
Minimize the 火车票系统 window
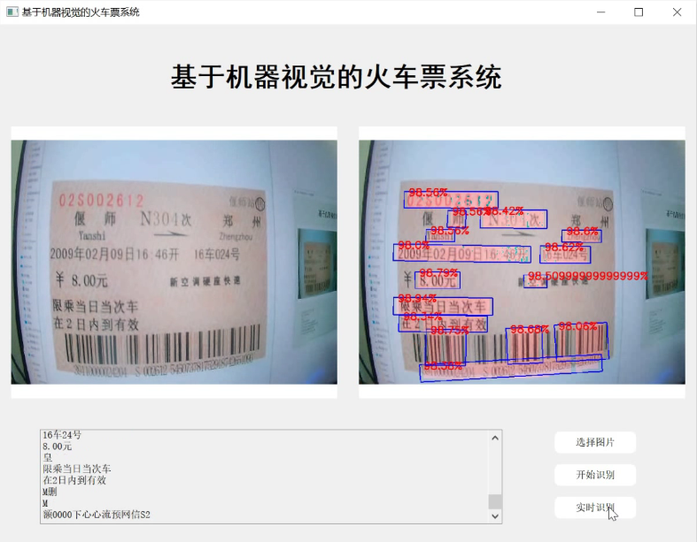[x=601, y=12]
